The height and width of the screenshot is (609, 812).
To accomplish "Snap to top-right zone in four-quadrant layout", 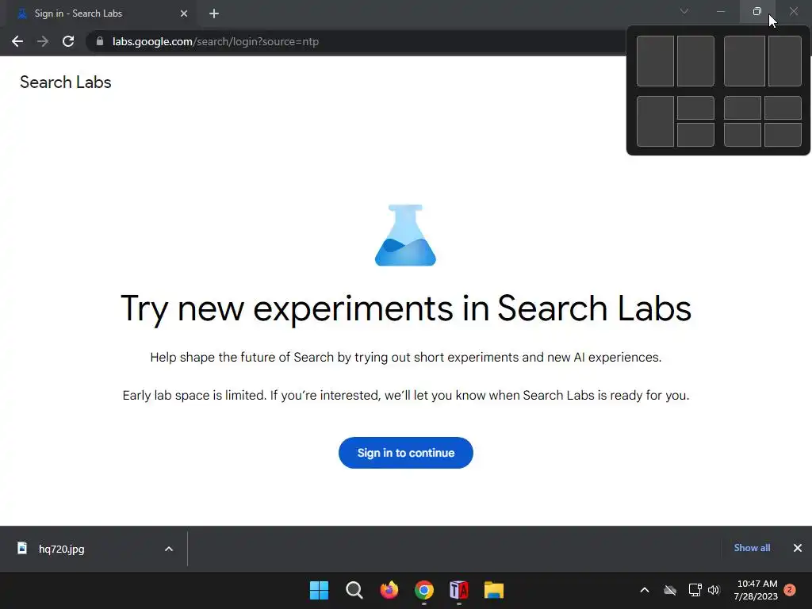I will (x=783, y=108).
